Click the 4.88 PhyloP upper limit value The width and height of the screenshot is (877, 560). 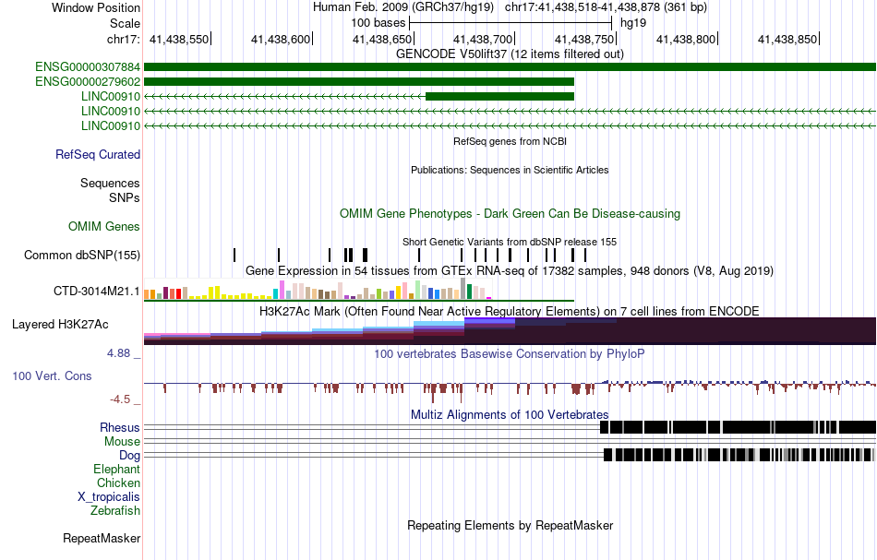coord(118,353)
